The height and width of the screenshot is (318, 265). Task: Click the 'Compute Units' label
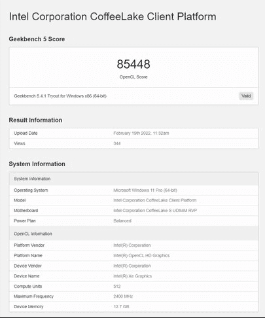pos(28,286)
